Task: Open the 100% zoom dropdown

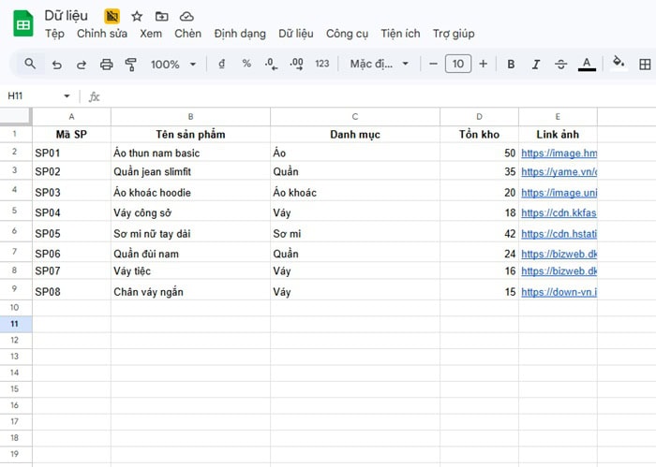Action: pos(173,65)
